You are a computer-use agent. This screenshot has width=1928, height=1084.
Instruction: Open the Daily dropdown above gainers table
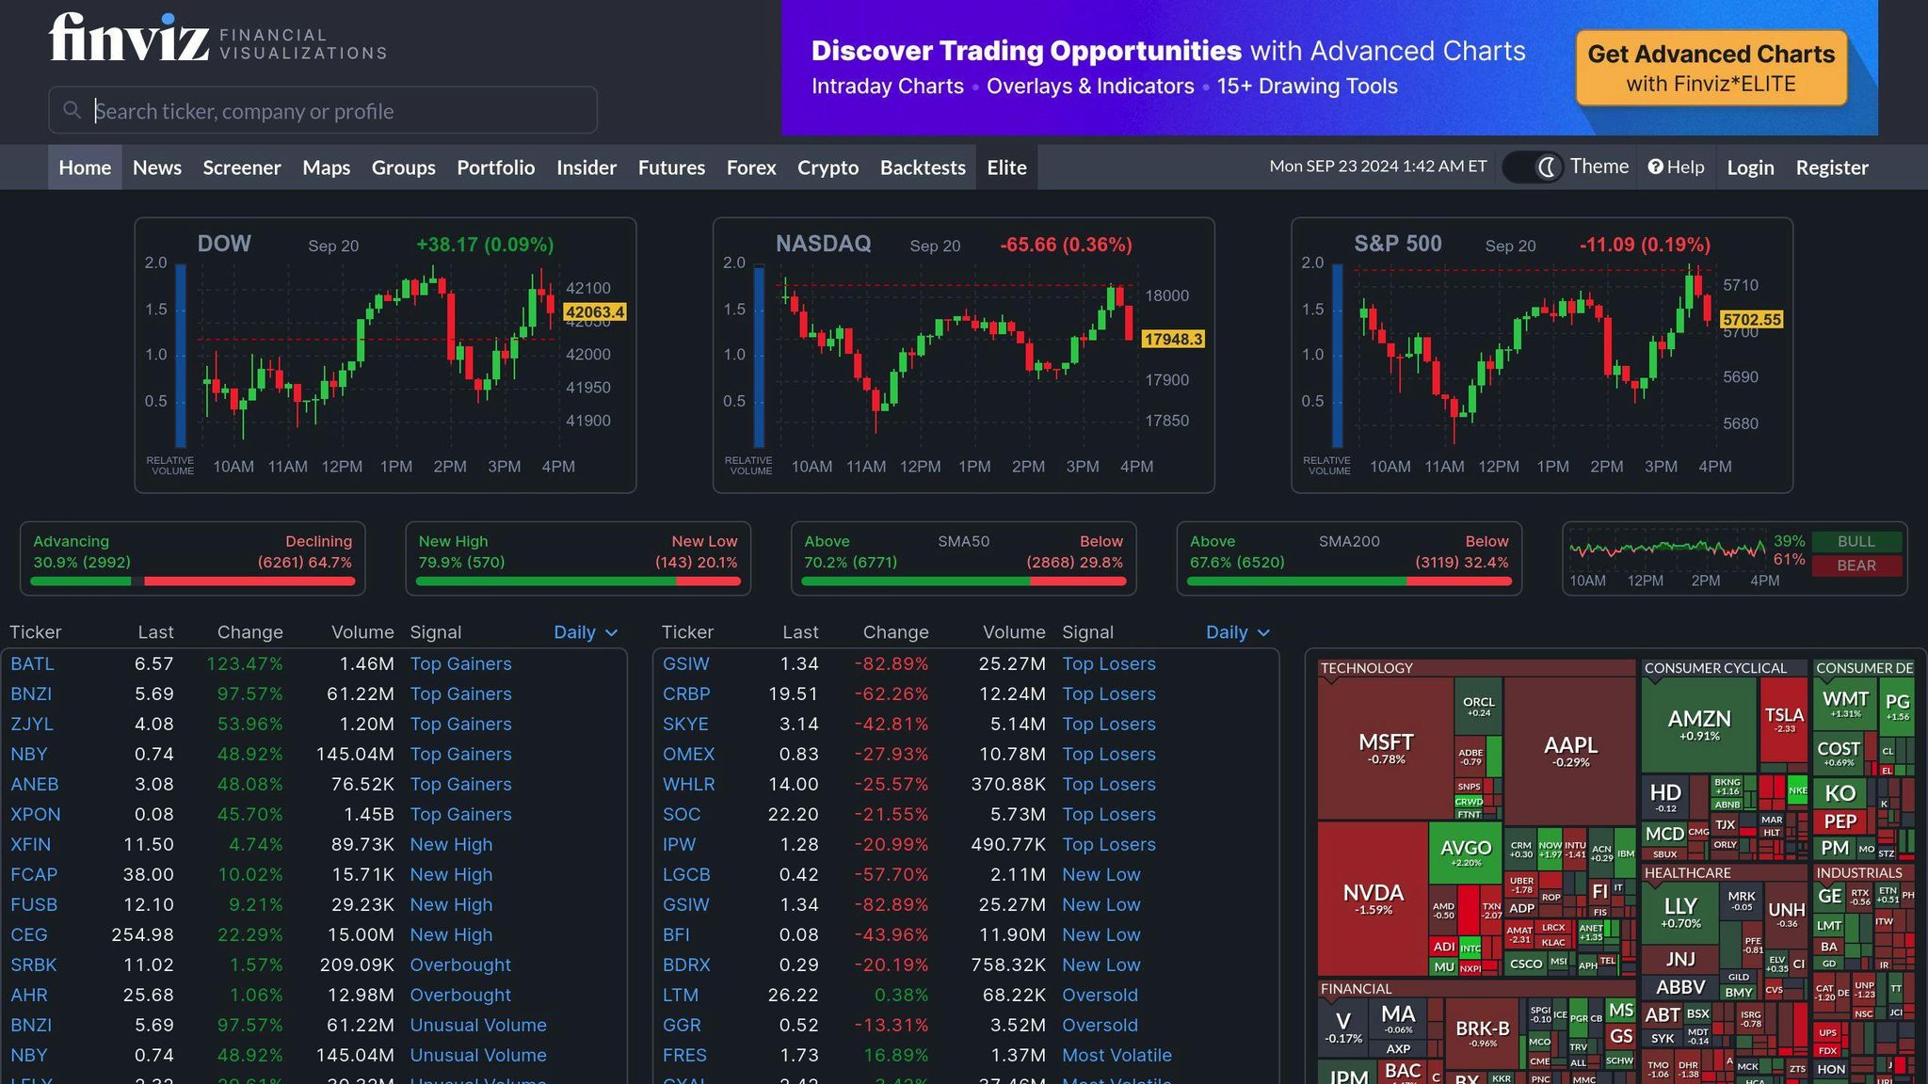point(585,632)
